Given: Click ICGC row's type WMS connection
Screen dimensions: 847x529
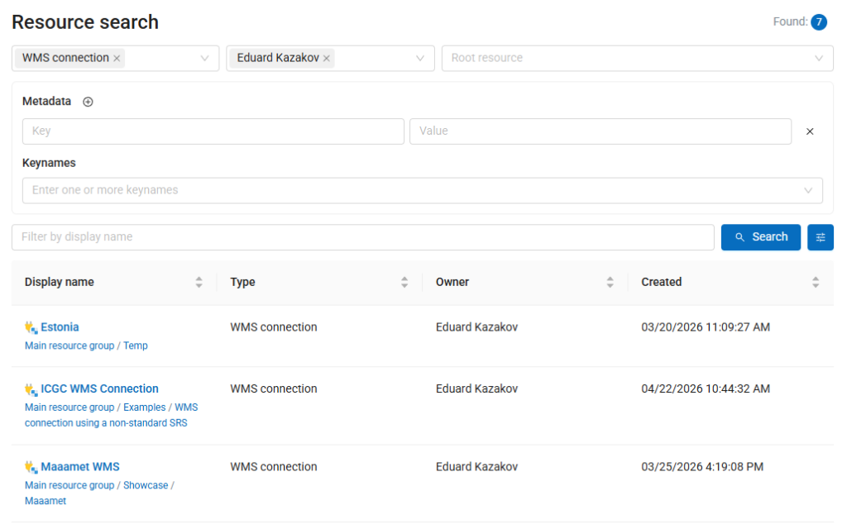Looking at the screenshot, I should click(274, 388).
